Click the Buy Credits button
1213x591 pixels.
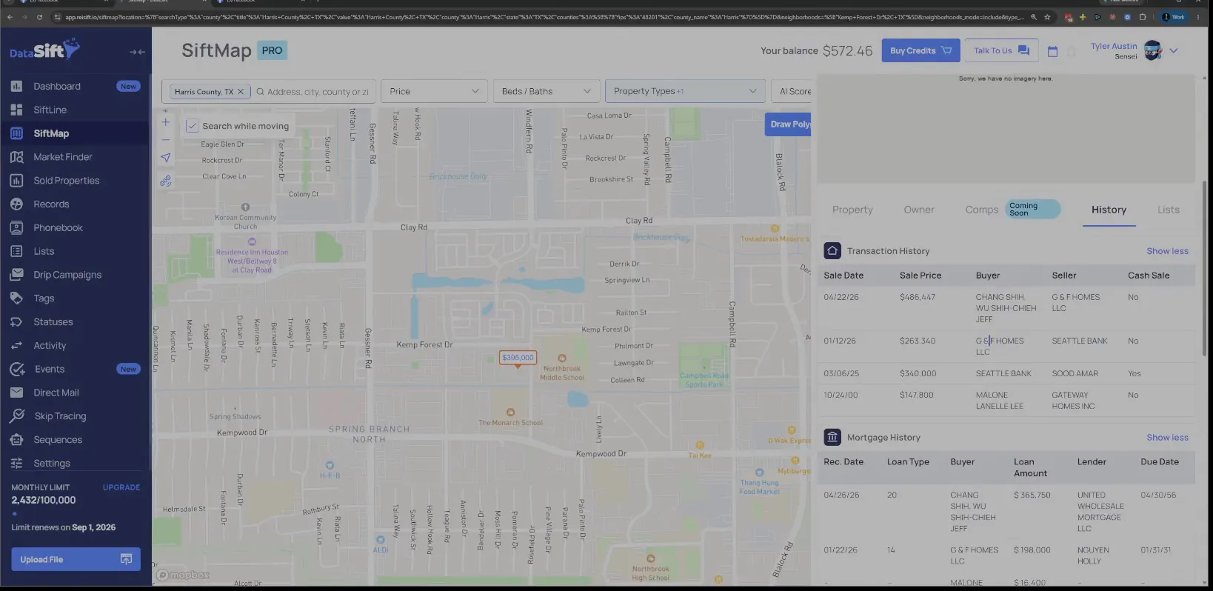(920, 50)
